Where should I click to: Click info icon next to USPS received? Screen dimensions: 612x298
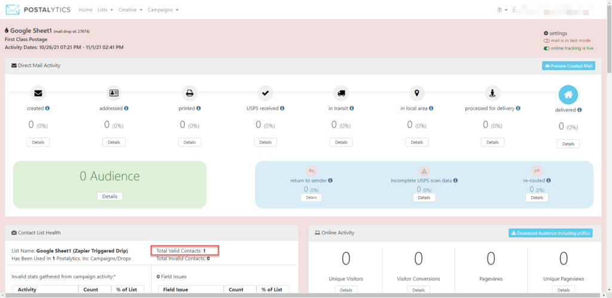282,108
